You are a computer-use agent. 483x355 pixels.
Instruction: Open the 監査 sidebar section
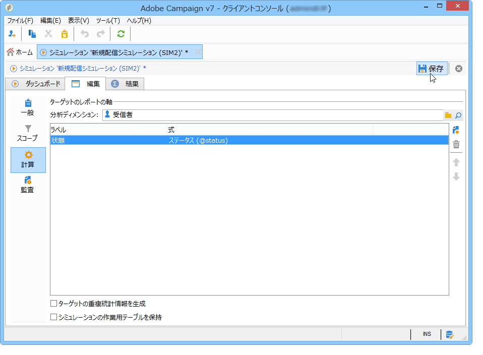coord(28,185)
